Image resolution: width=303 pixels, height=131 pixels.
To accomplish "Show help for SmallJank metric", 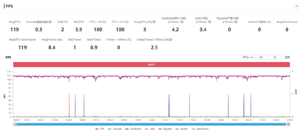I will point(182,22).
